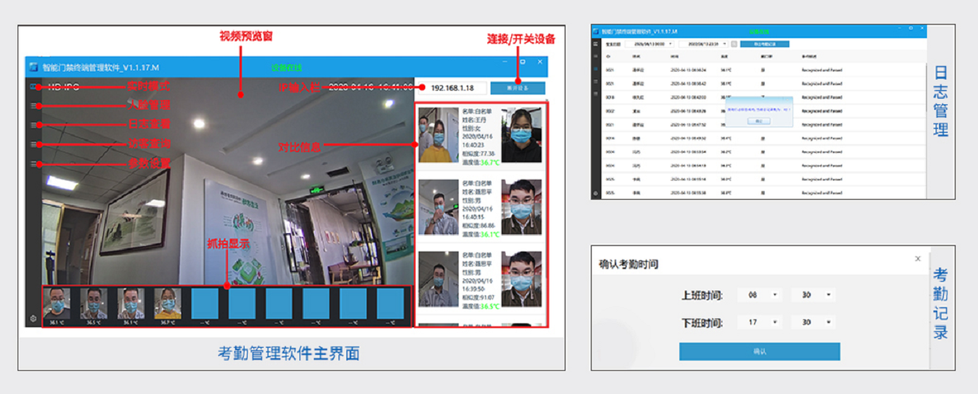This screenshot has height=394, width=978.
Task: Open the start date dropdown in the log window
Action: point(651,44)
